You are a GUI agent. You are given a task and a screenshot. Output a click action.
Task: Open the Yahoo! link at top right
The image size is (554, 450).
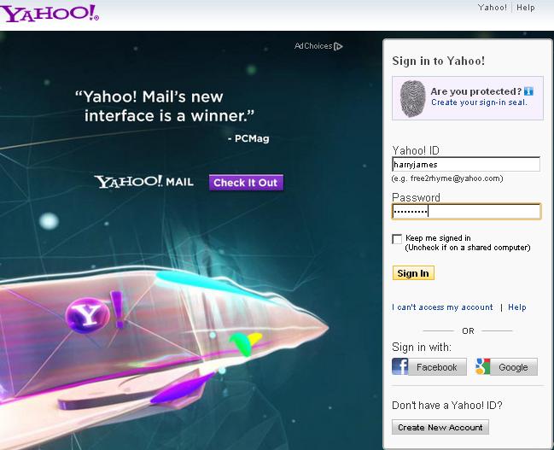pos(493,8)
